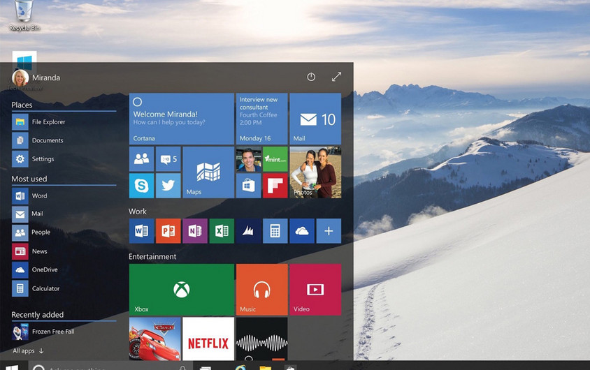The width and height of the screenshot is (590, 370).
Task: Open People in the Most used list
Action: click(x=31, y=232)
